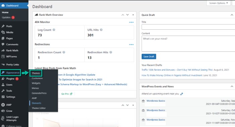Click the Plugins update count badge

click(x=17, y=79)
